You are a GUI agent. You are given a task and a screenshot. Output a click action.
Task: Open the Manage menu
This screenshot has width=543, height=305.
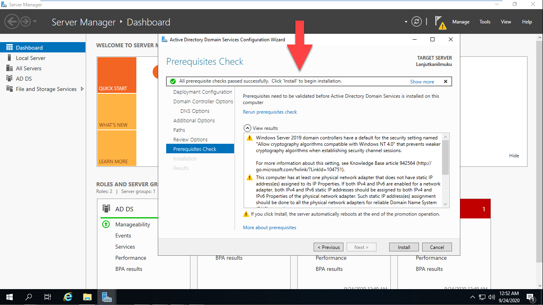click(461, 22)
